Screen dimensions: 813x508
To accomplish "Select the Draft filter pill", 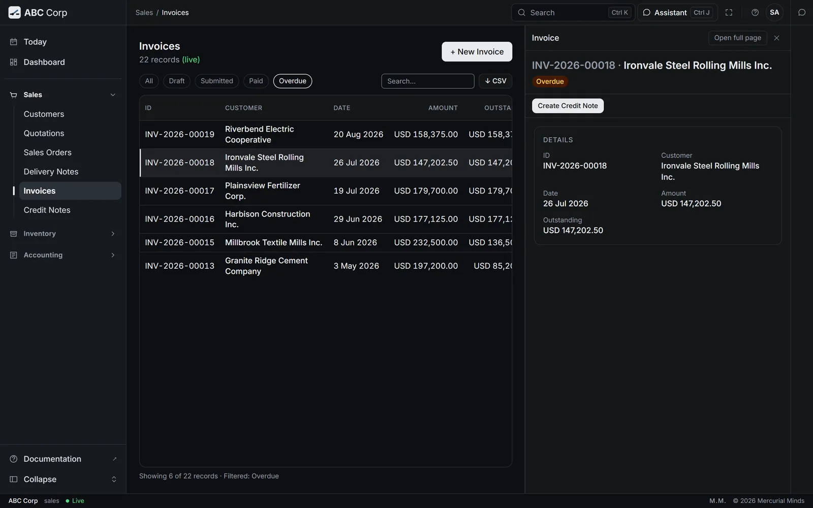I will (177, 81).
